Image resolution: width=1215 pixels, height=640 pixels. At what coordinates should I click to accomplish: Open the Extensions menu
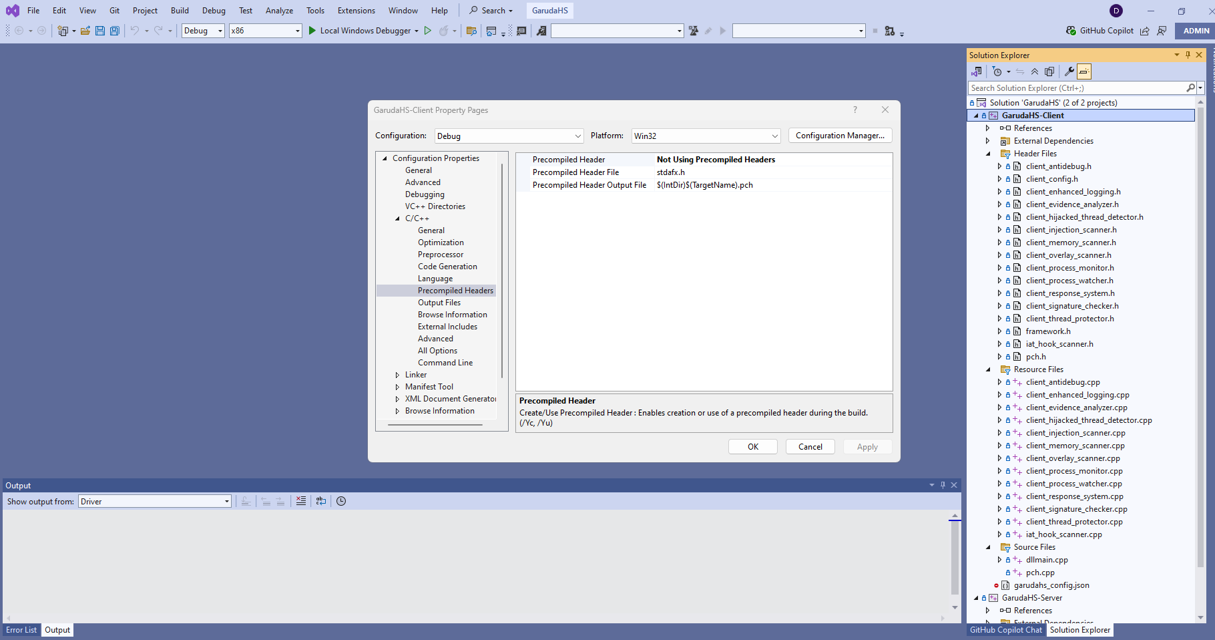pyautogui.click(x=356, y=11)
